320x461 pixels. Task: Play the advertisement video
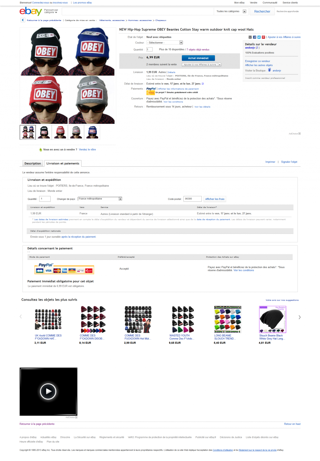point(48,391)
